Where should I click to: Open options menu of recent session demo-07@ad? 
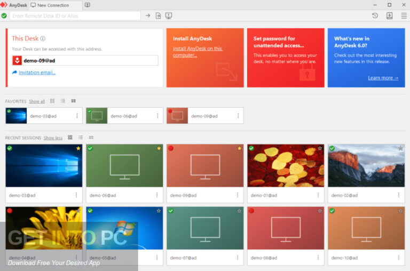click(238, 258)
